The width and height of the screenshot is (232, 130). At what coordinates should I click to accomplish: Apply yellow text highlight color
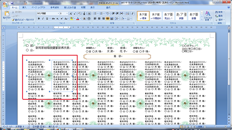point(72,18)
